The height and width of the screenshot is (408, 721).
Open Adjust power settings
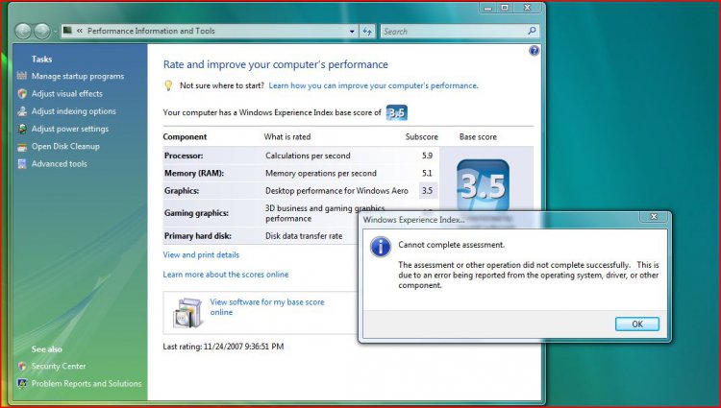pos(70,129)
